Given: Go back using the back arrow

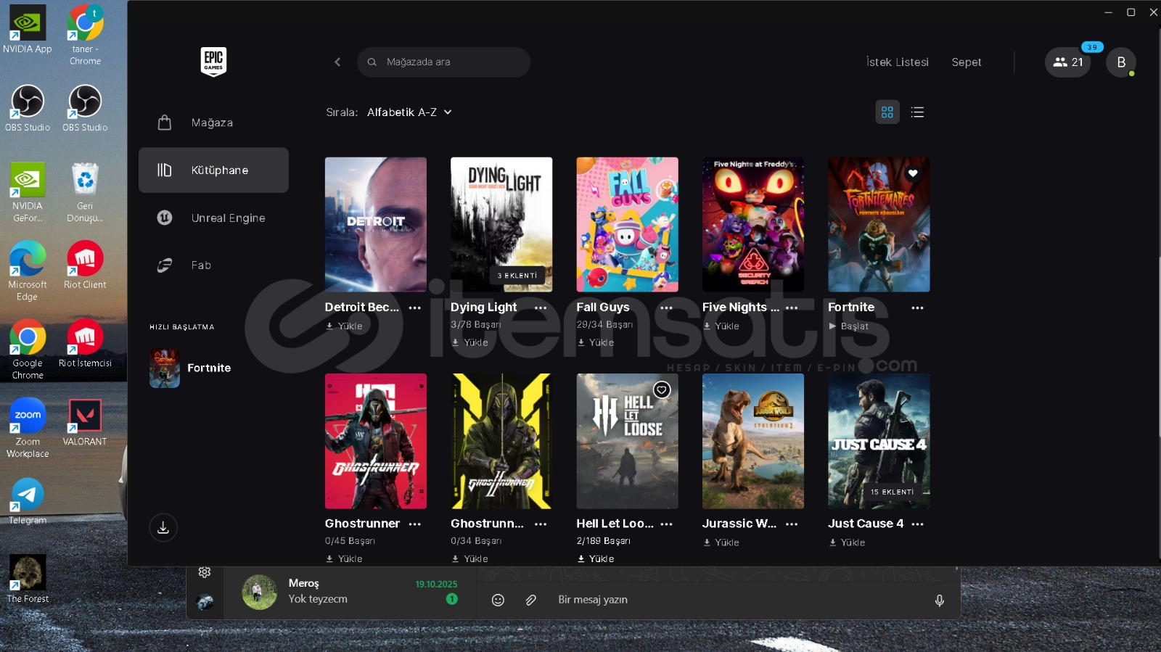Looking at the screenshot, I should (x=337, y=62).
